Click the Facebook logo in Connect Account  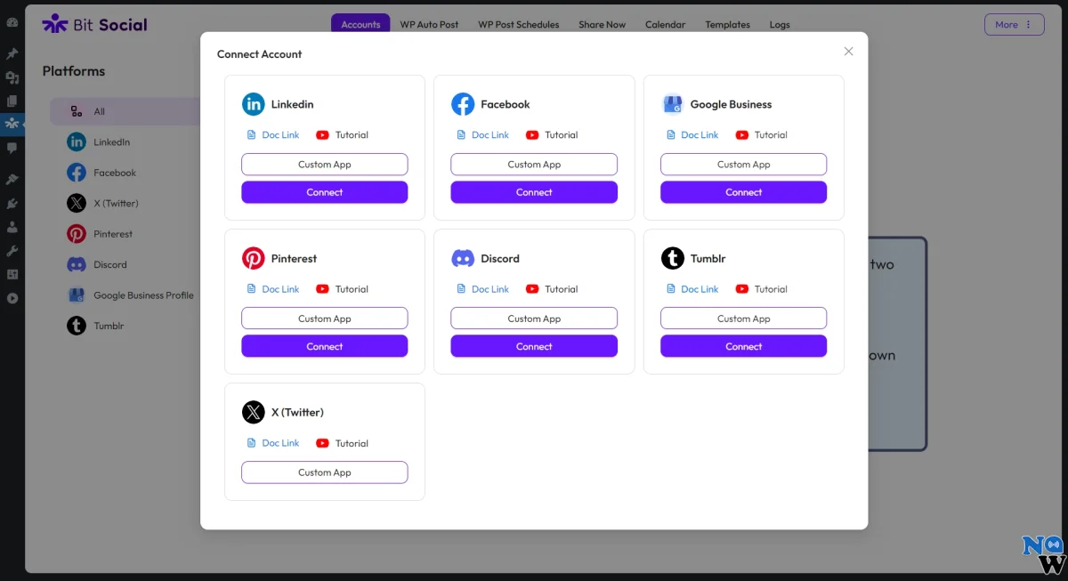[x=463, y=104]
